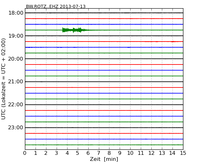Click the large green seismic event burst
The image size is (208, 166).
pos(75,30)
